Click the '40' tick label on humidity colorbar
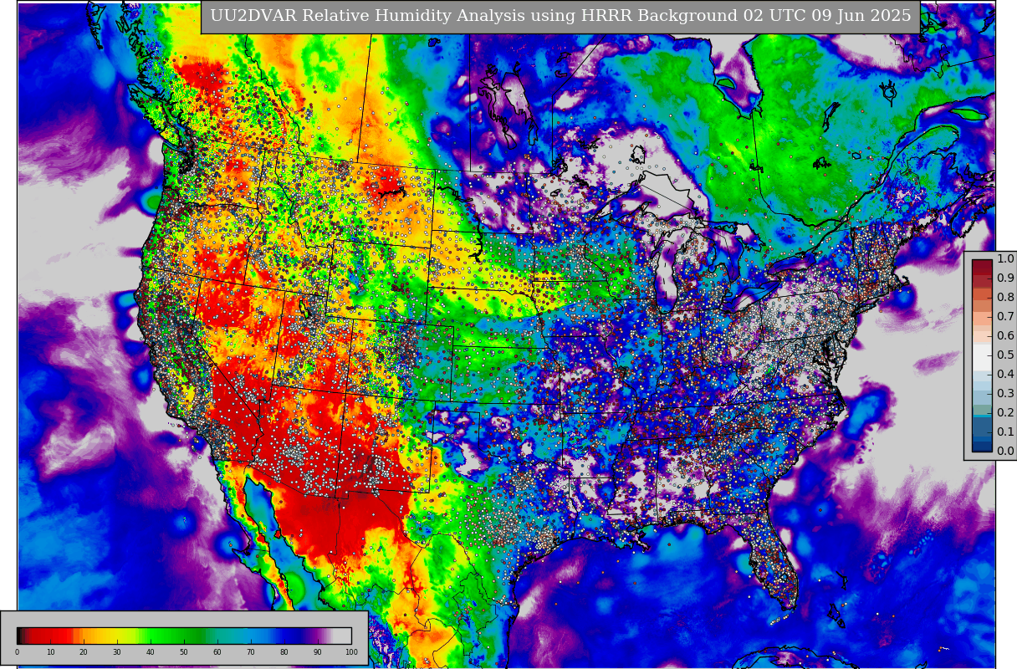This screenshot has width=1017, height=669. click(151, 652)
